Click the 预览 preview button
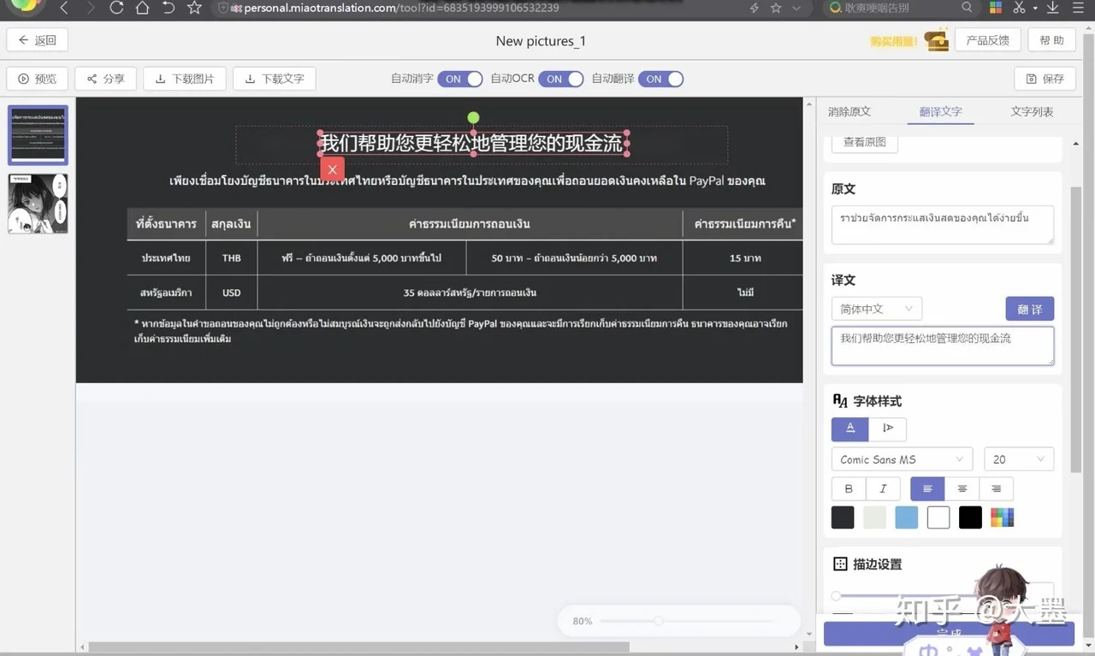Image resolution: width=1095 pixels, height=656 pixels. pos(38,79)
